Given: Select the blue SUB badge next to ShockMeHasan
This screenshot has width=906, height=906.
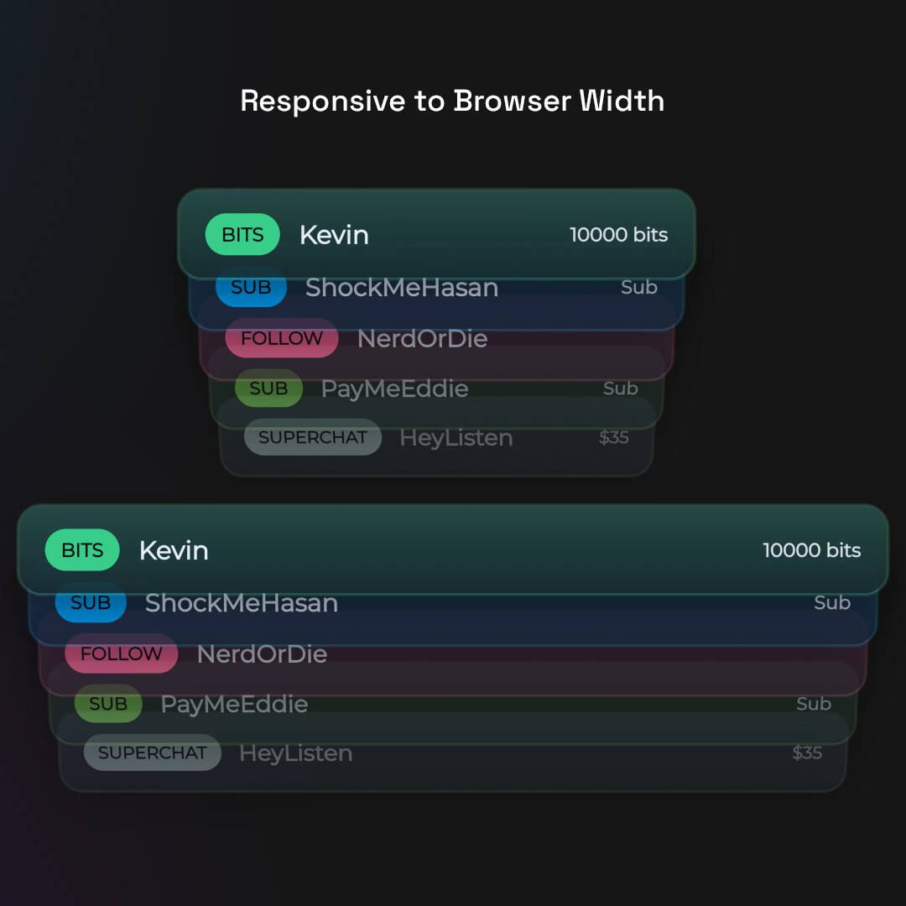Looking at the screenshot, I should click(251, 288).
